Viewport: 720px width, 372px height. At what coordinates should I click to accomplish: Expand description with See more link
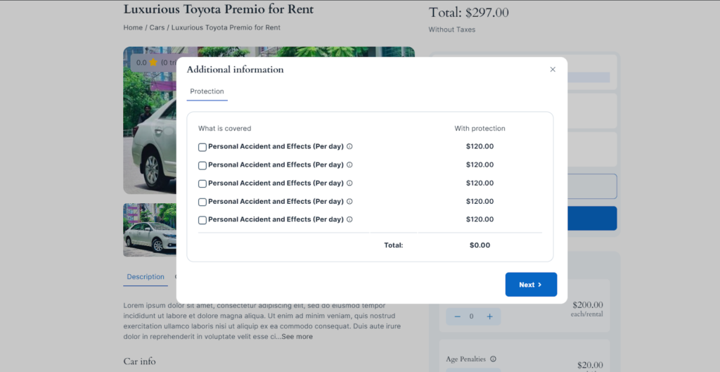tap(297, 337)
